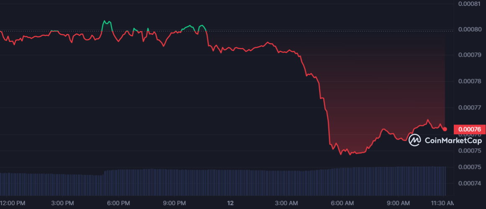Select the 0.00074 price axis label
This screenshot has width=486, height=209.
(470, 183)
